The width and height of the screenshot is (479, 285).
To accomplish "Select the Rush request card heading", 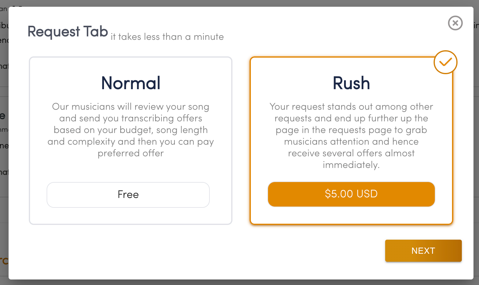I will pos(351,83).
